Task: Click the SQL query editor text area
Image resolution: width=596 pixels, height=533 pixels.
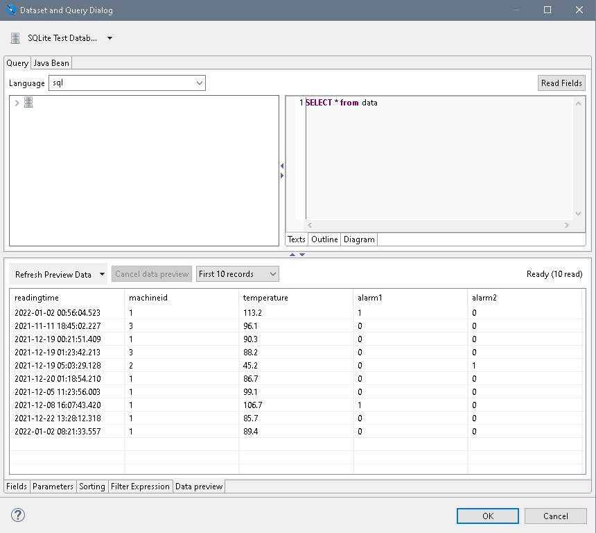Action: (x=437, y=160)
